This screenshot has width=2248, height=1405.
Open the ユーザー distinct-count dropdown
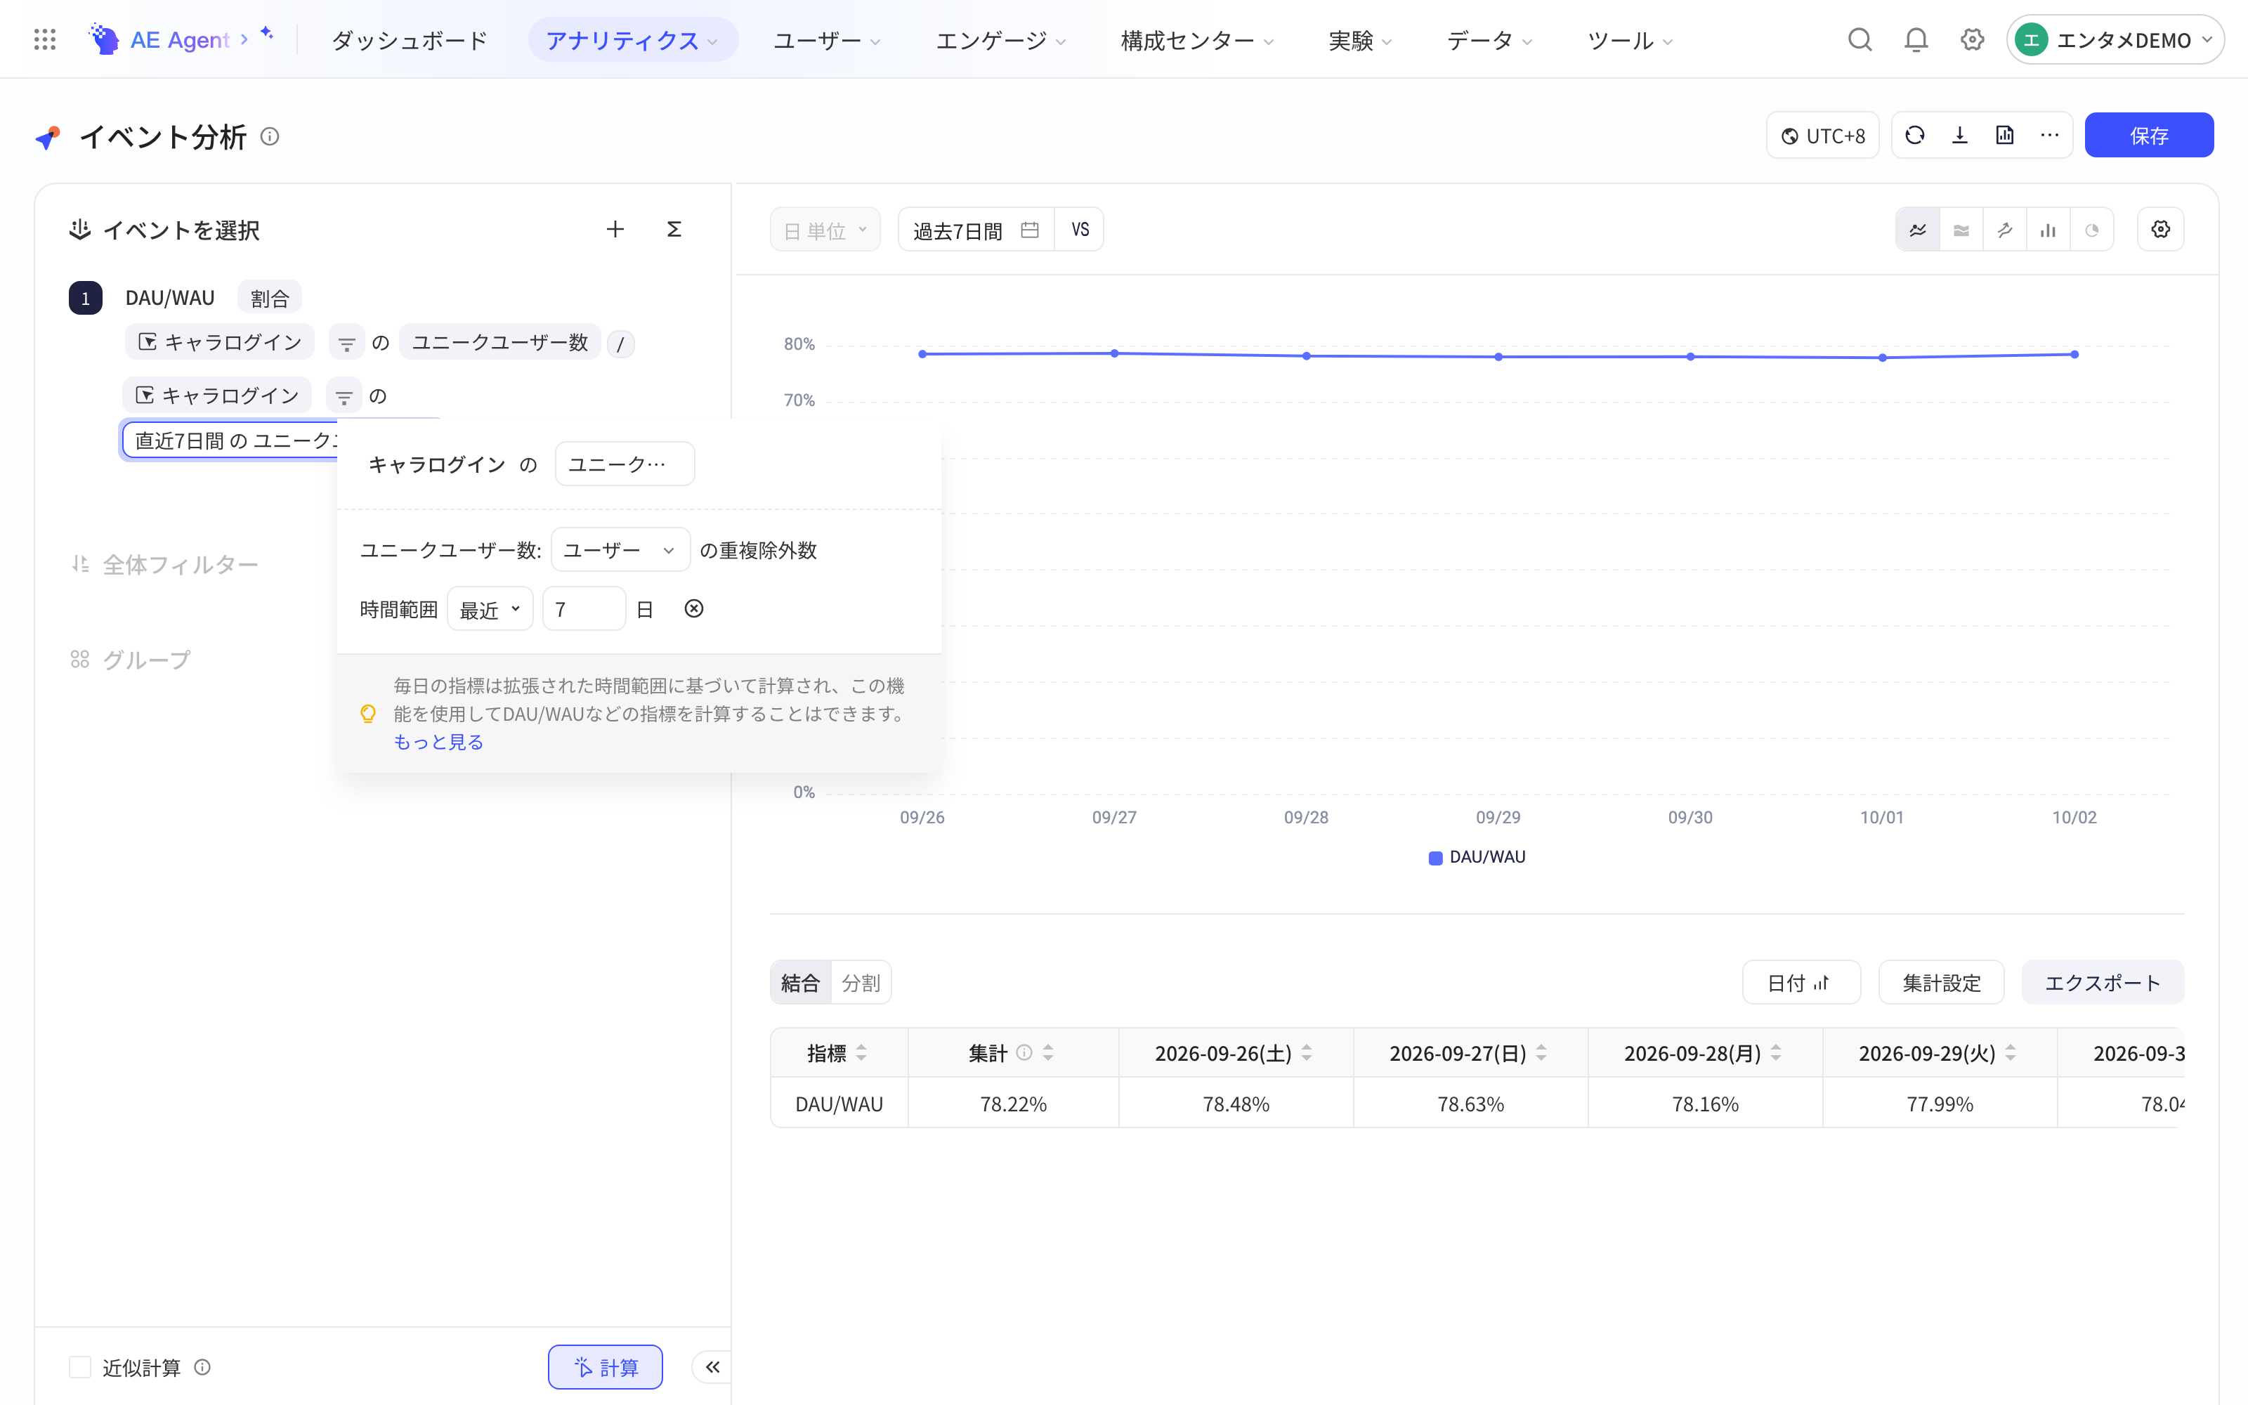(x=620, y=550)
